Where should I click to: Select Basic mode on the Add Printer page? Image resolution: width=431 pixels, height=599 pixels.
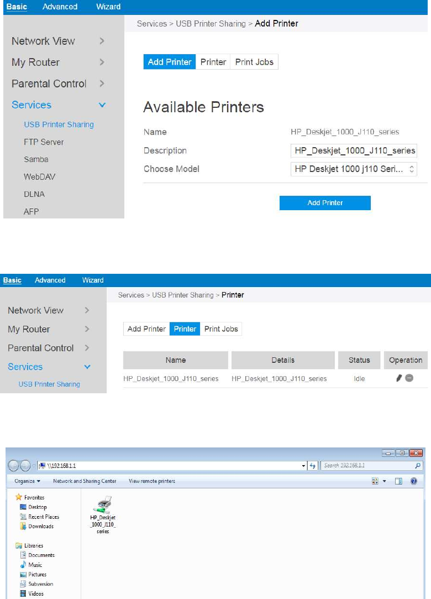coord(17,7)
